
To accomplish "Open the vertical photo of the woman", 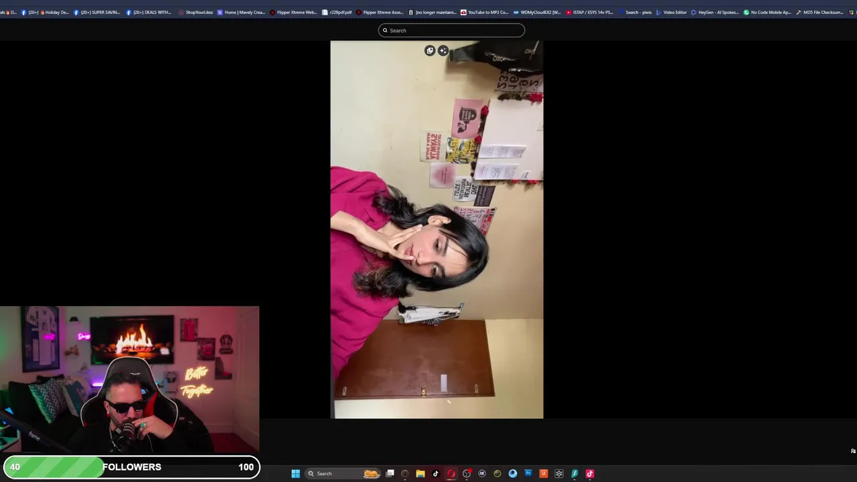I will tap(437, 230).
